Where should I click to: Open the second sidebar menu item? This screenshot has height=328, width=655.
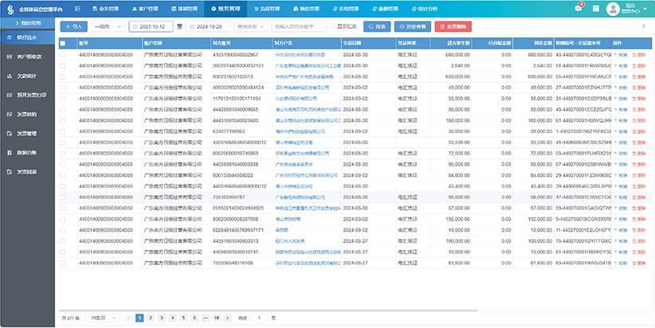tap(28, 57)
